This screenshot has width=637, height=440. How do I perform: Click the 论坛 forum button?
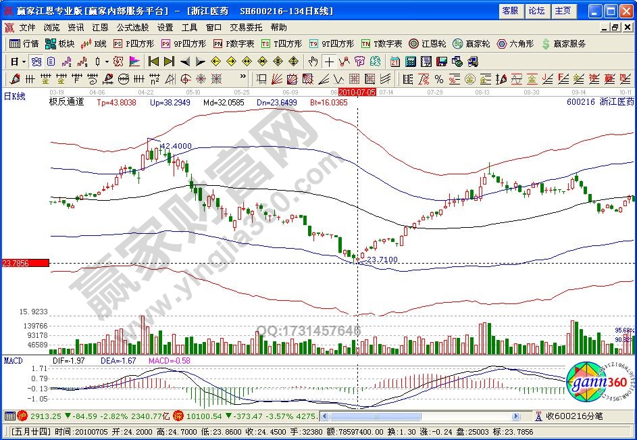coord(536,11)
